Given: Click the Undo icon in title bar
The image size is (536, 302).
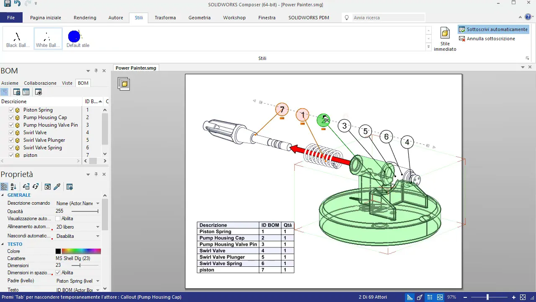Looking at the screenshot, I should pos(17,4).
